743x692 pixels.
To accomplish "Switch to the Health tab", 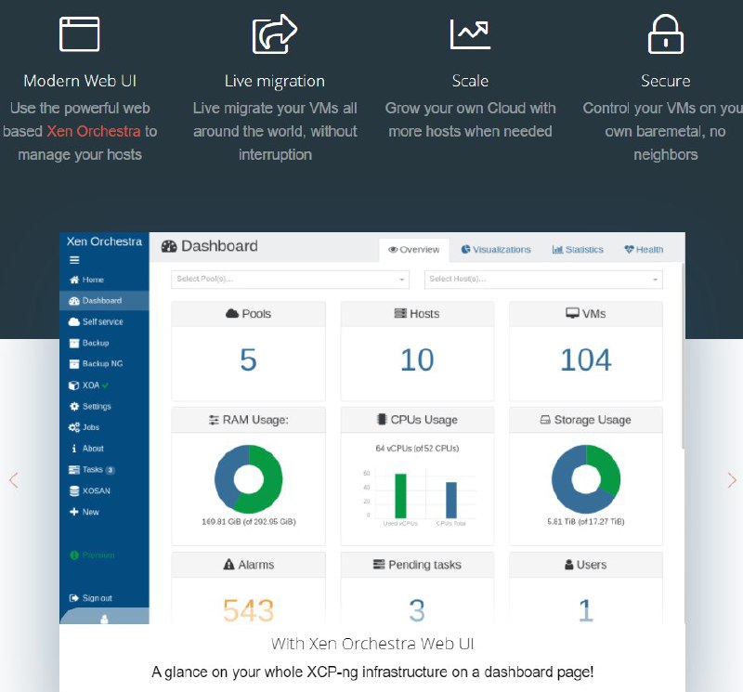I will 644,250.
